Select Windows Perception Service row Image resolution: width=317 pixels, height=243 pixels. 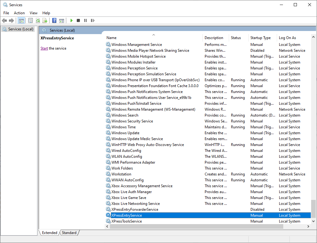(x=208, y=68)
